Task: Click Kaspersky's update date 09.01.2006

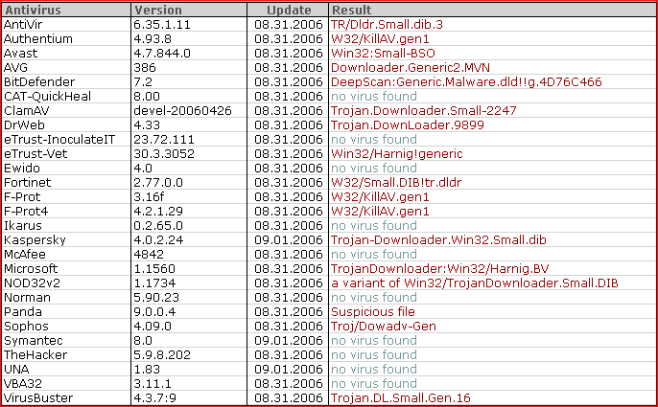Action: tap(289, 239)
